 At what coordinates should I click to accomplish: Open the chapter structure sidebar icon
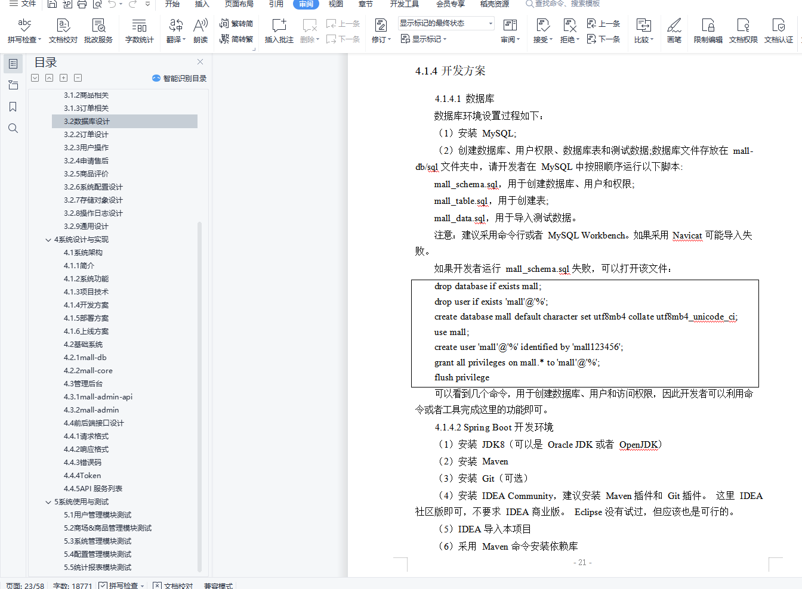coord(13,85)
